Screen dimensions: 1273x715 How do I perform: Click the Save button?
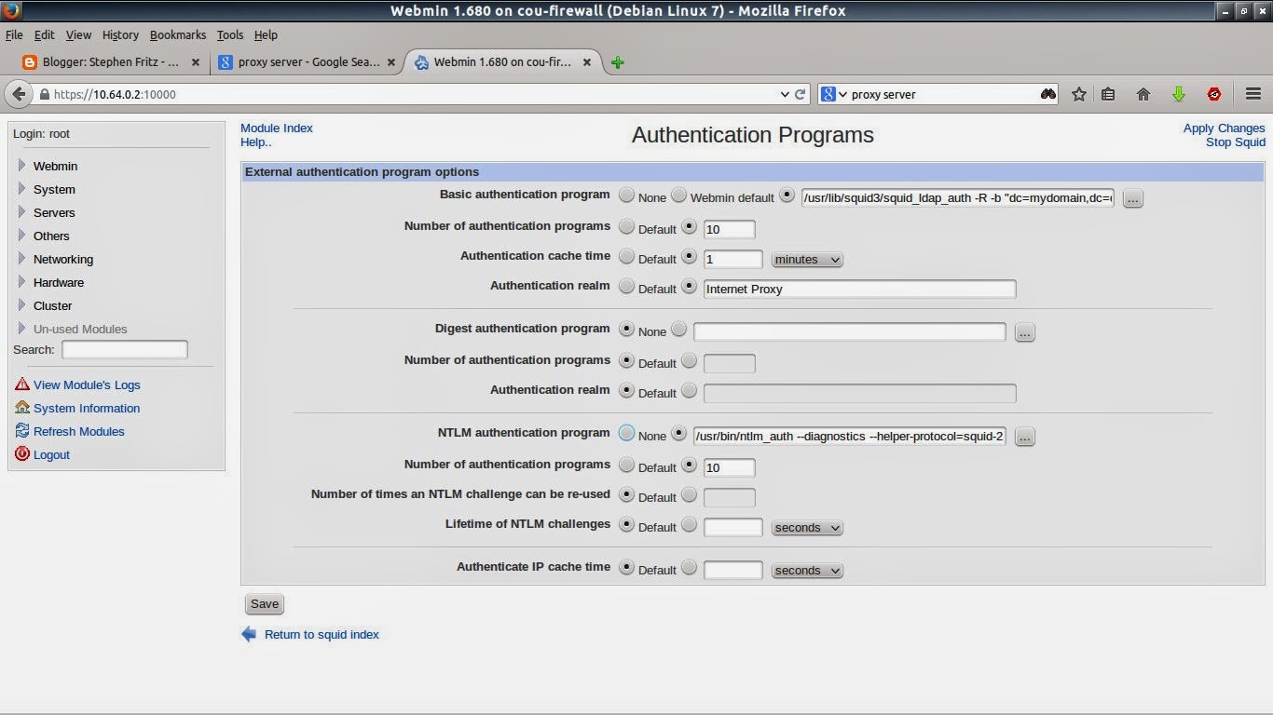[x=265, y=603]
